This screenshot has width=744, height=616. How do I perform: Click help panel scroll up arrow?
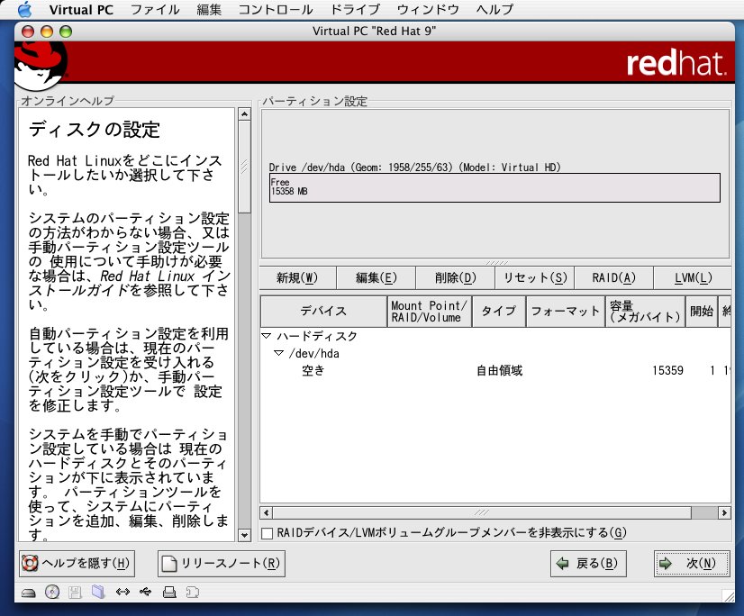point(244,114)
